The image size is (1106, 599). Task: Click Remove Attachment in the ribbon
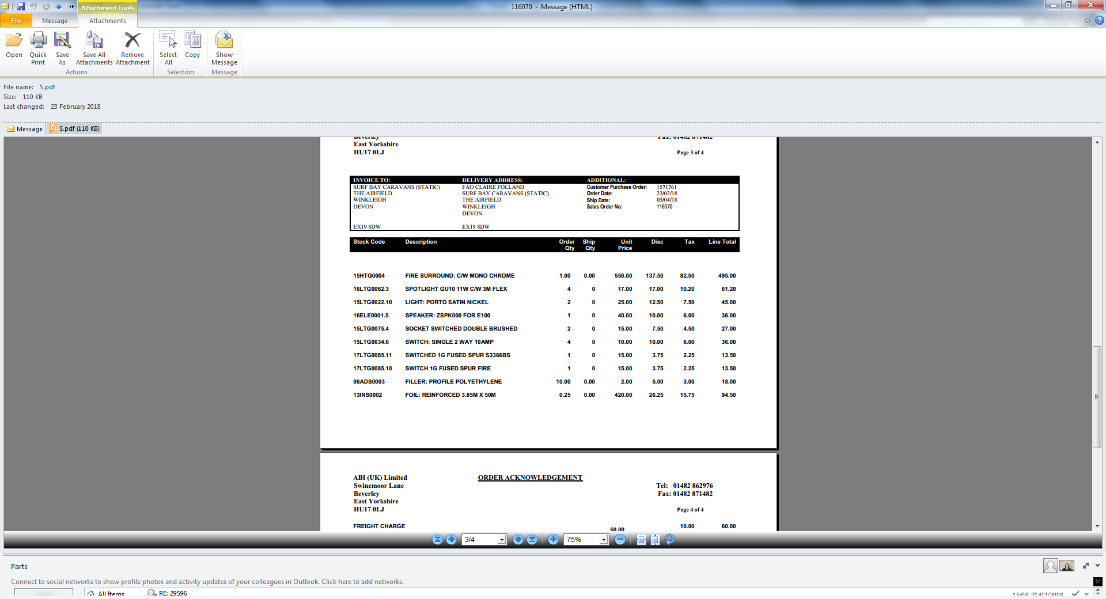pyautogui.click(x=132, y=48)
